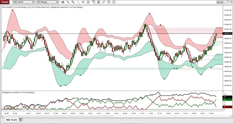
Task: Click the 12:12 time axis label
Action: [x=159, y=113]
